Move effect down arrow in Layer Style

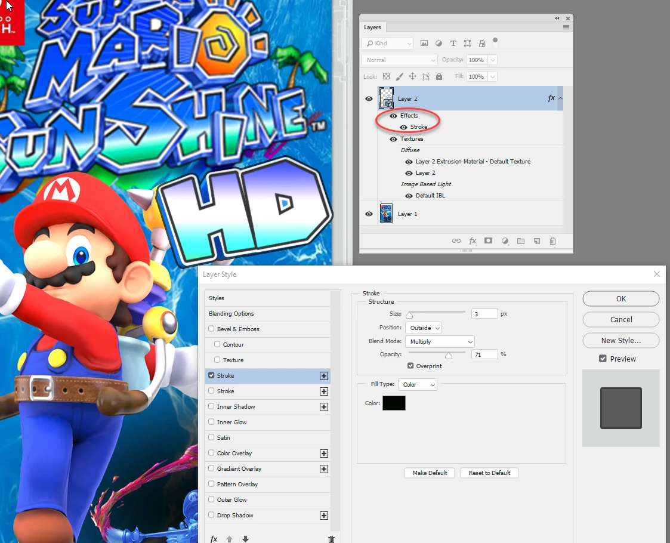tap(245, 539)
